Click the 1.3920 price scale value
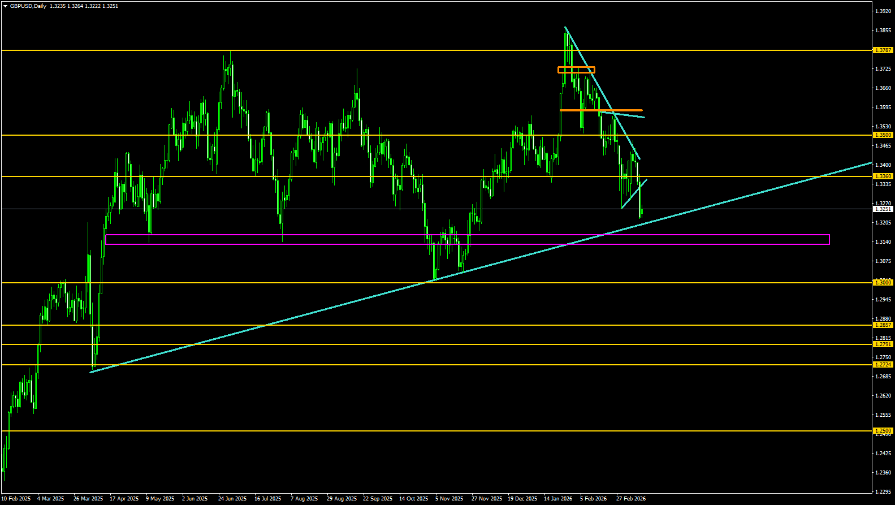Image resolution: width=895 pixels, height=505 pixels. (x=883, y=11)
